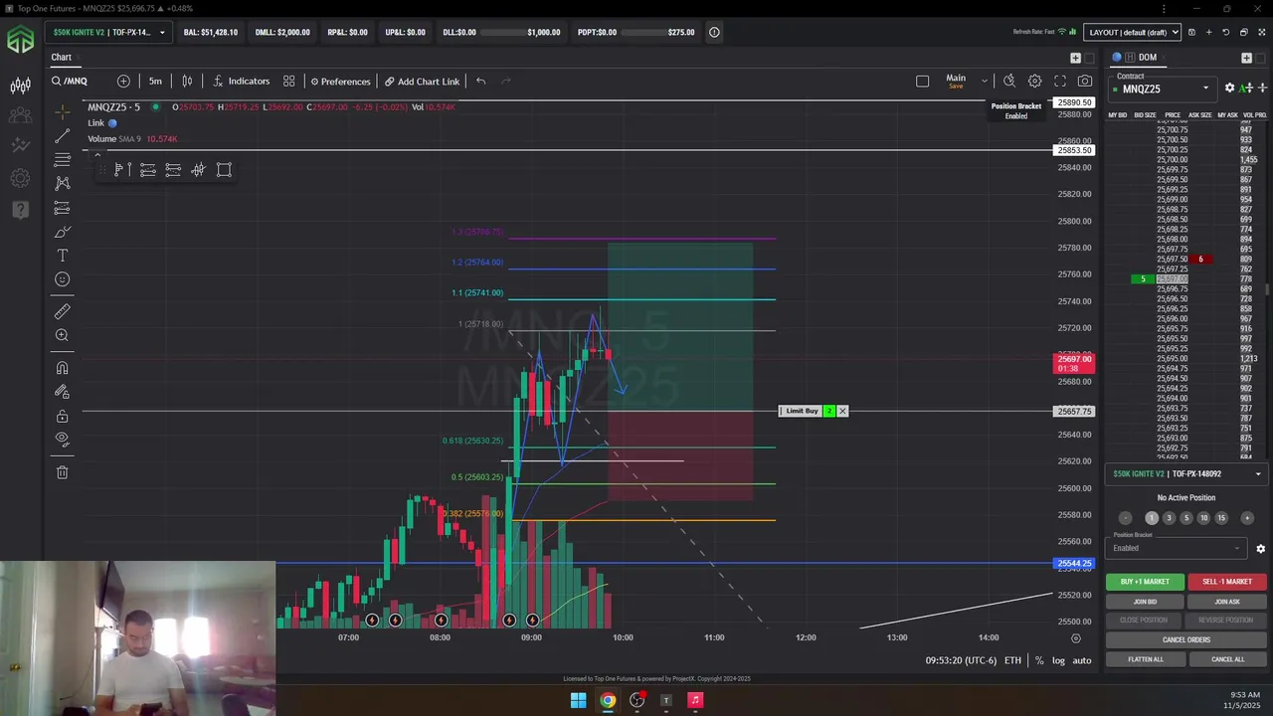This screenshot has height=716, width=1273.
Task: Expand the Position Bracket Enabled dropdown
Action: (x=1176, y=548)
